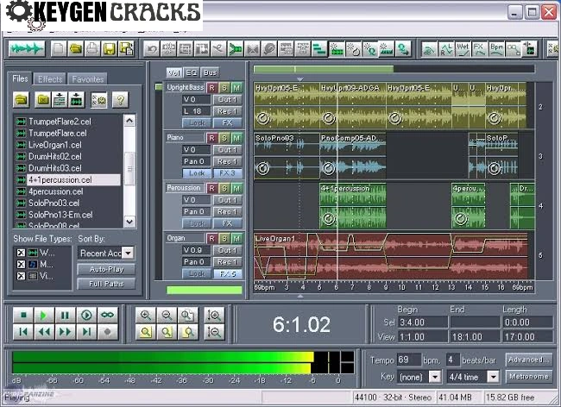Uncheck the first Show File Types checkbox
This screenshot has height=407, width=561.
[22, 253]
